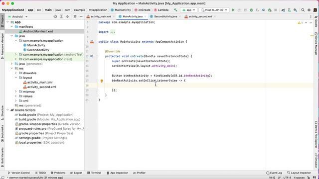This screenshot has width=319, height=179.
Task: Expand the drawable folder
Action: click(16, 73)
